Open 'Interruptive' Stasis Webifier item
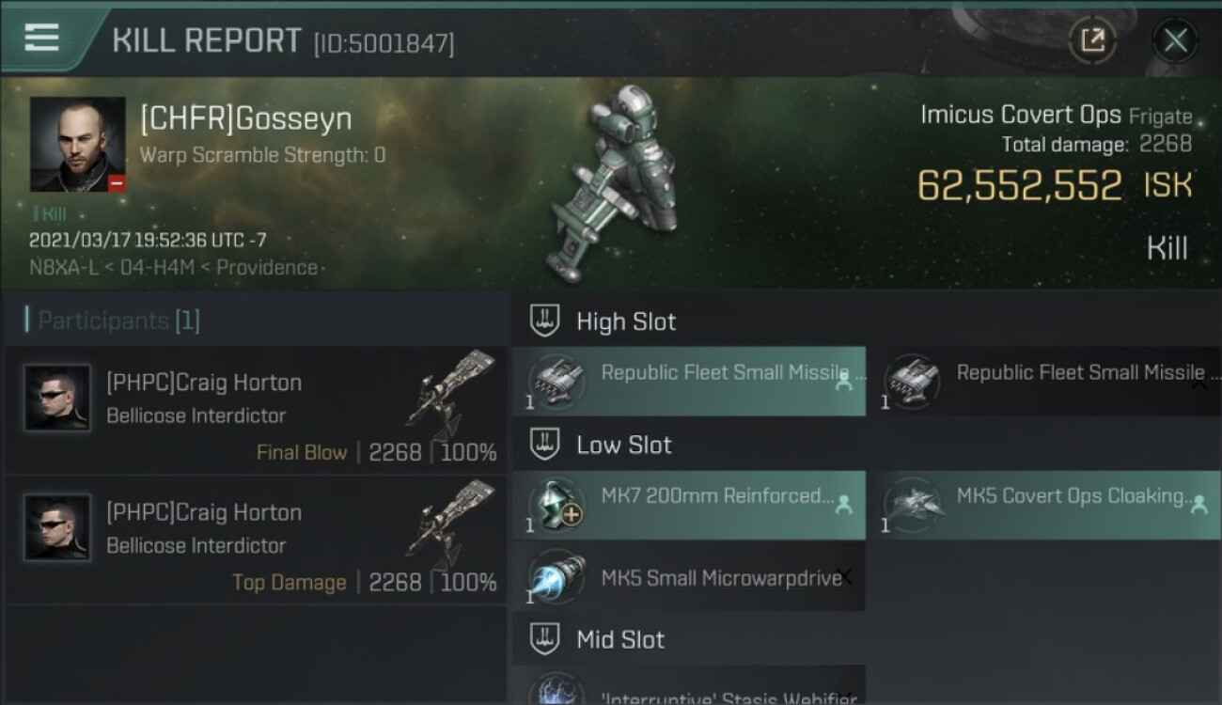The height and width of the screenshot is (705, 1222). pyautogui.click(x=689, y=685)
